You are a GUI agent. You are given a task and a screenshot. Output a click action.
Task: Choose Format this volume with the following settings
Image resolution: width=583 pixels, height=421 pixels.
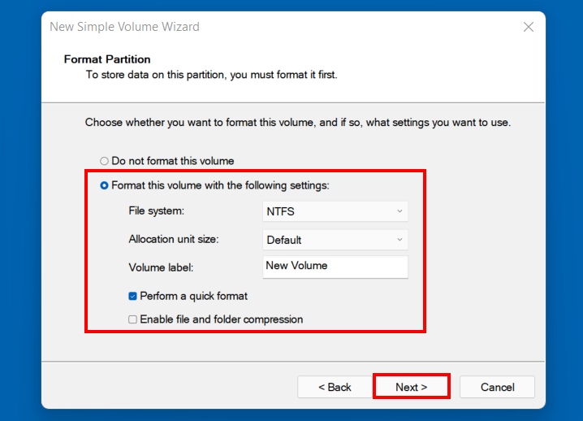tap(104, 185)
